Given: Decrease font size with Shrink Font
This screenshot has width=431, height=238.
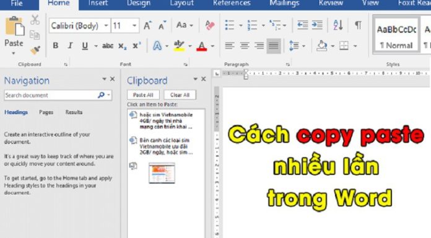Looking at the screenshot, I should [x=162, y=25].
